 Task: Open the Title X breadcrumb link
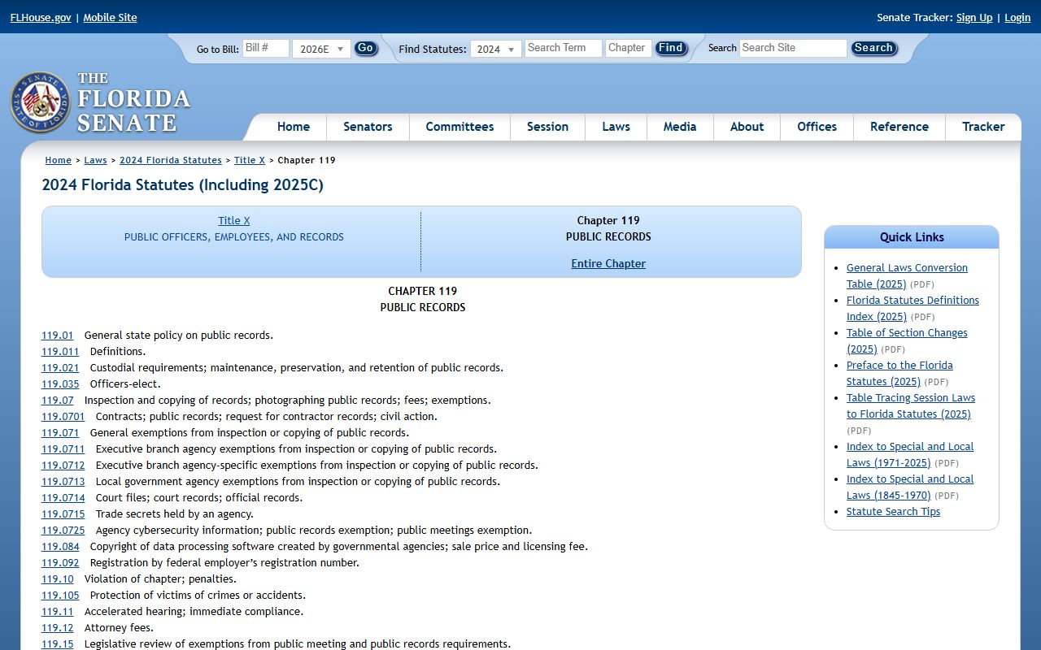coord(250,160)
